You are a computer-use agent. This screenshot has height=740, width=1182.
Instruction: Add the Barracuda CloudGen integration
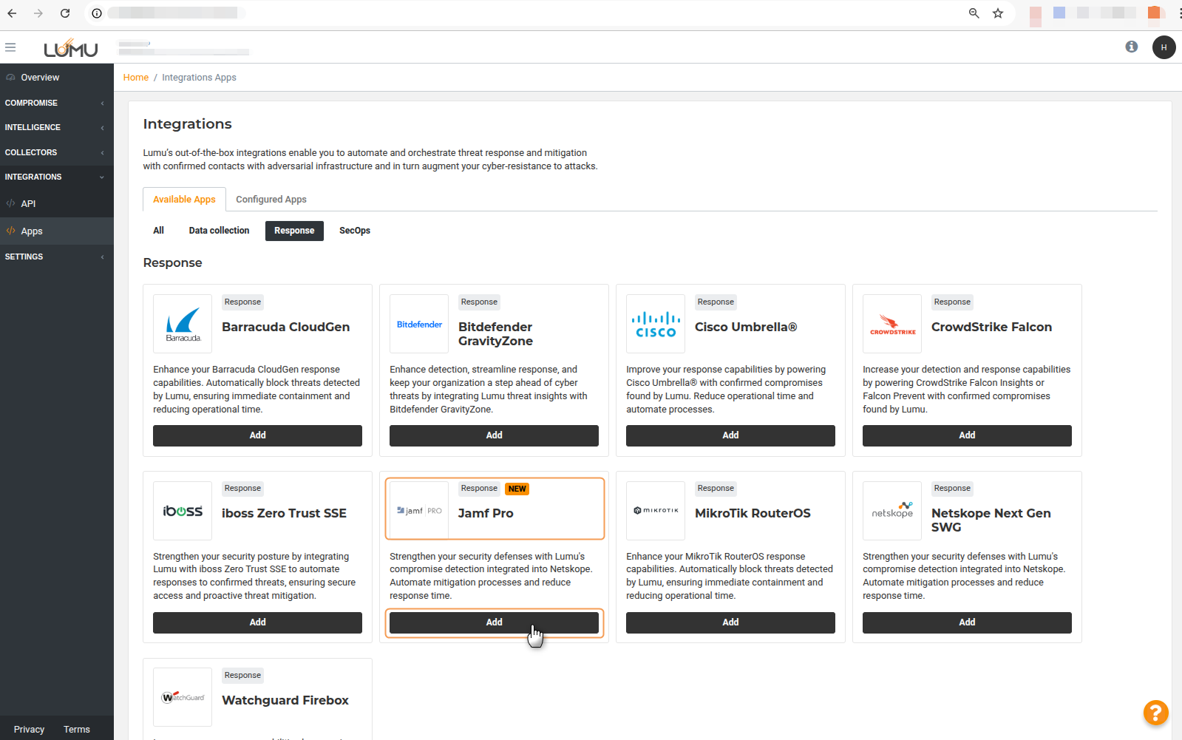click(257, 435)
